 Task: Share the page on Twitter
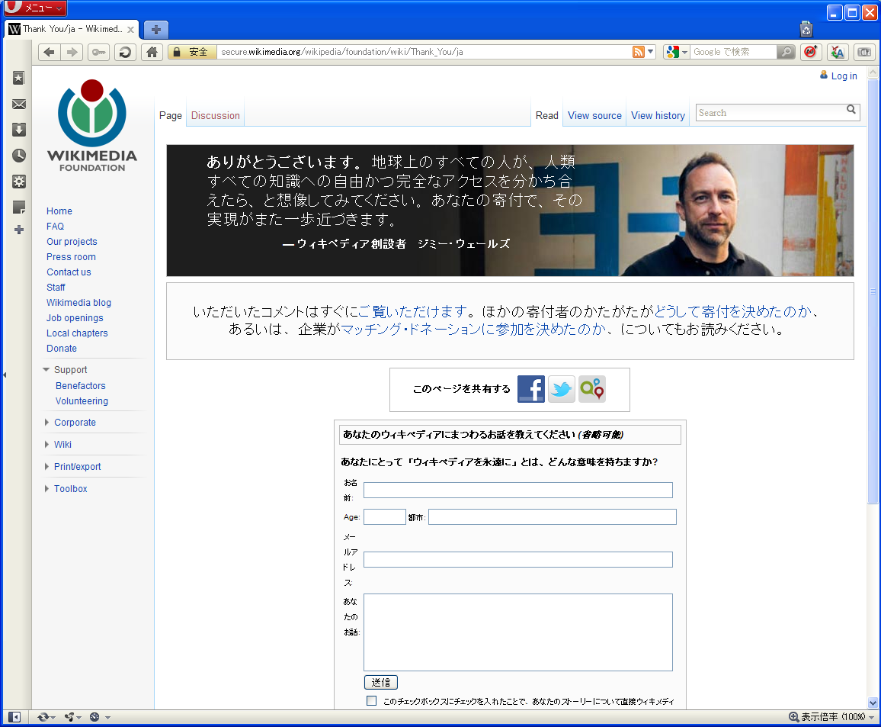[562, 388]
